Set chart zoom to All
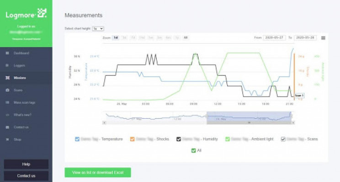340x182 pixels. (186, 38)
